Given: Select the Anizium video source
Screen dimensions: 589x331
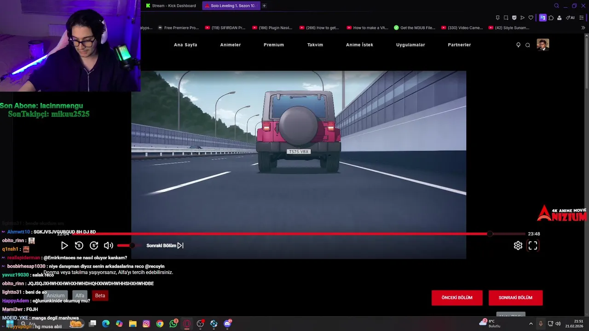Looking at the screenshot, I should (x=56, y=296).
